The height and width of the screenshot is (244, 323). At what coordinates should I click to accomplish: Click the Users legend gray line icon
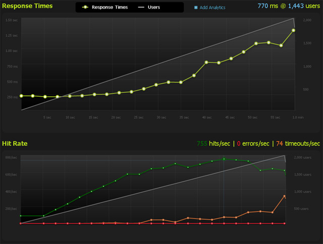coord(141,8)
